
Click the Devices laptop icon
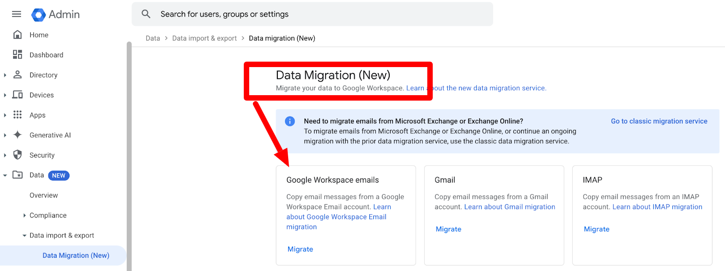18,95
